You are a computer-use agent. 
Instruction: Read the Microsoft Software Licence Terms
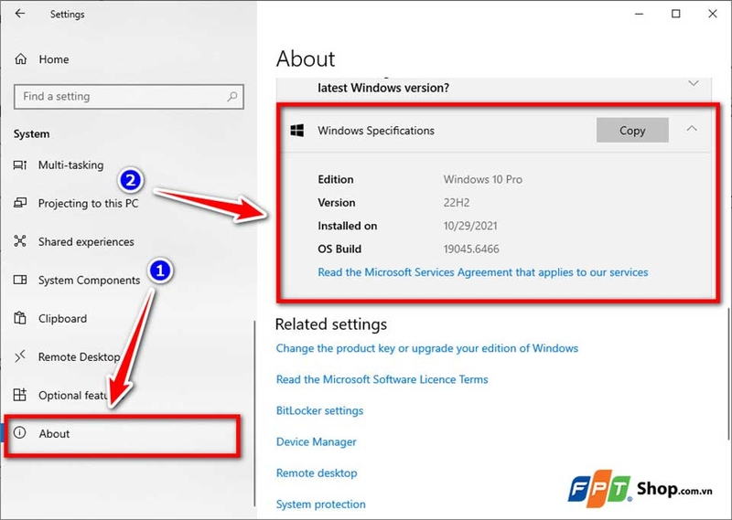point(382,379)
